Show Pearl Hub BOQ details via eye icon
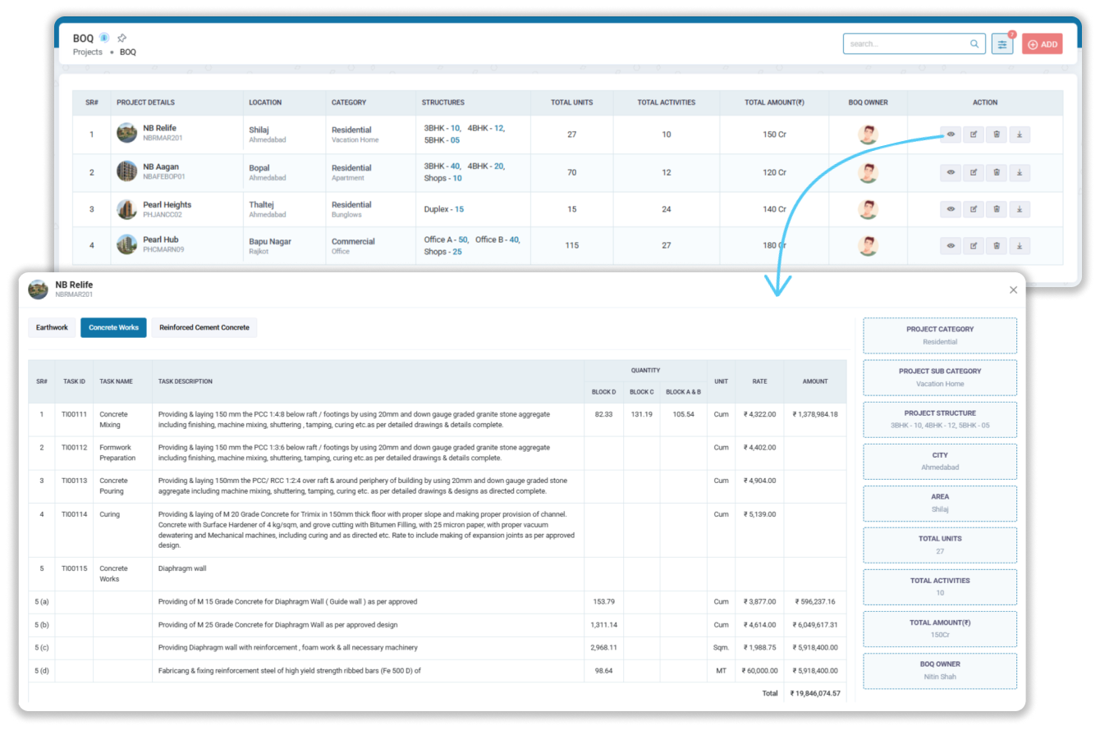 951,245
